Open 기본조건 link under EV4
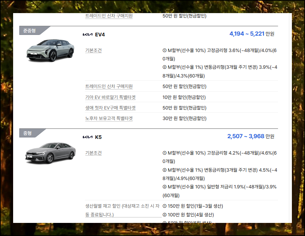 93,51
